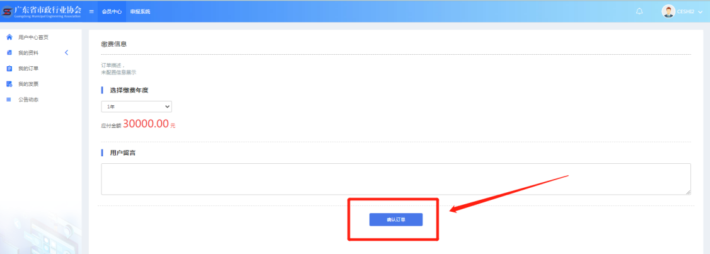Click the 我的发票 invoice icon
710x254 pixels.
(9, 84)
